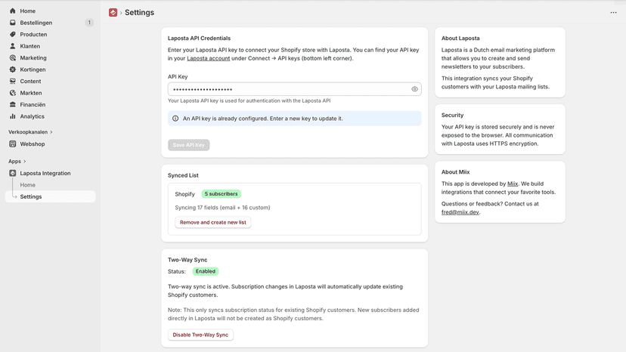Click the Marketing target icon
This screenshot has width=626, height=352.
click(x=12, y=58)
